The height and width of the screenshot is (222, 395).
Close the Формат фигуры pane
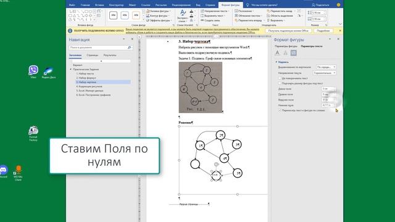coord(338,39)
